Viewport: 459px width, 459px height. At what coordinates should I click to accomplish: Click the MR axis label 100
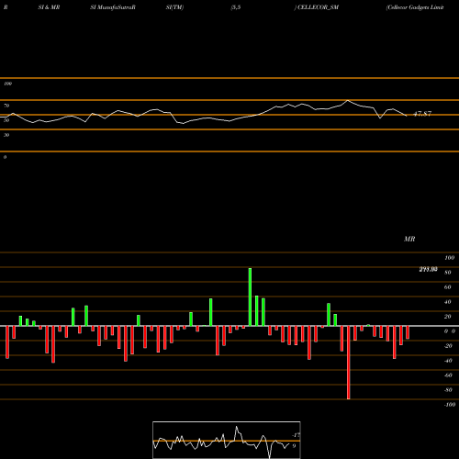click(449, 258)
